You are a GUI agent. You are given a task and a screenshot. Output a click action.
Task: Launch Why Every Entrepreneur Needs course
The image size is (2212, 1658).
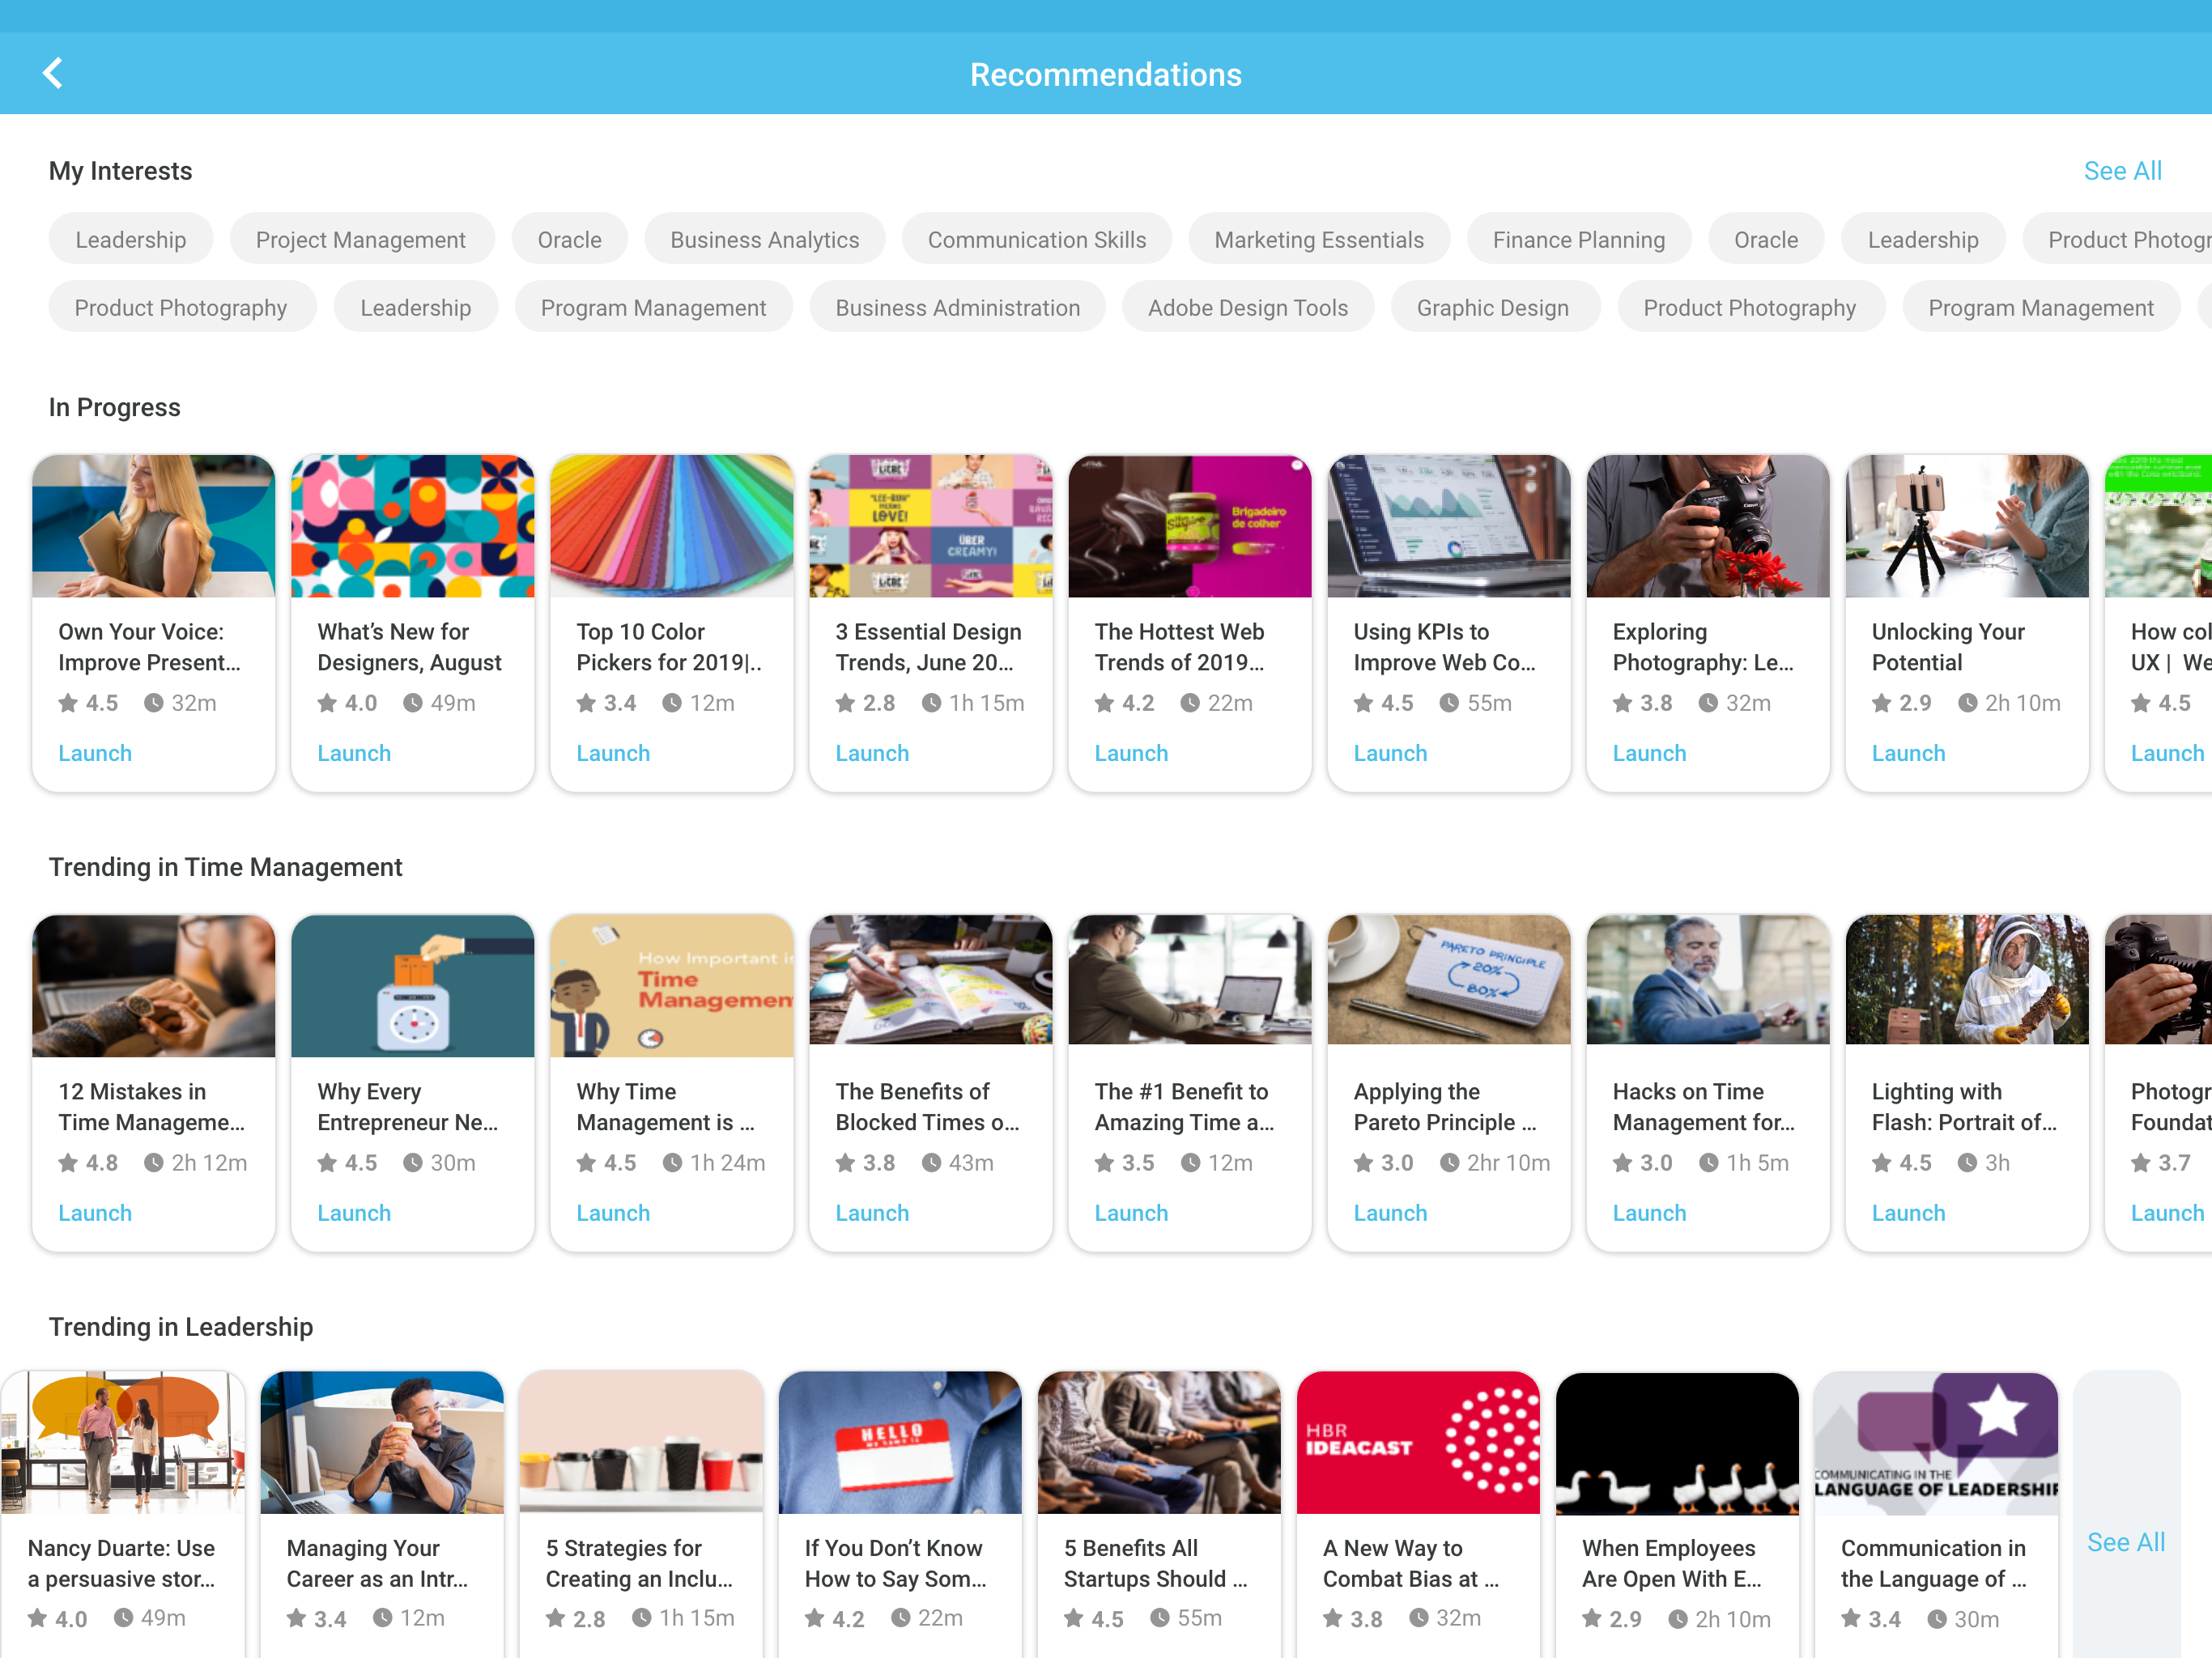[353, 1213]
